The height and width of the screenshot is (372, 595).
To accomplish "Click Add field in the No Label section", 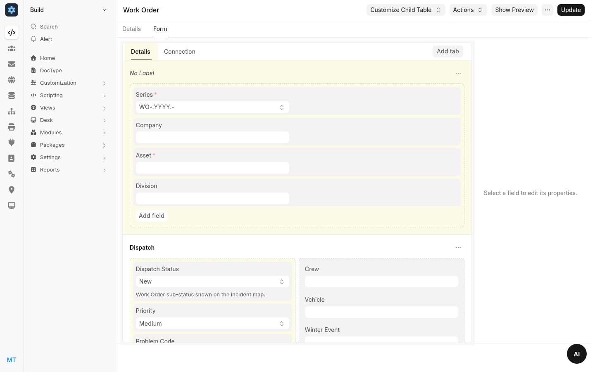I will point(152,216).
